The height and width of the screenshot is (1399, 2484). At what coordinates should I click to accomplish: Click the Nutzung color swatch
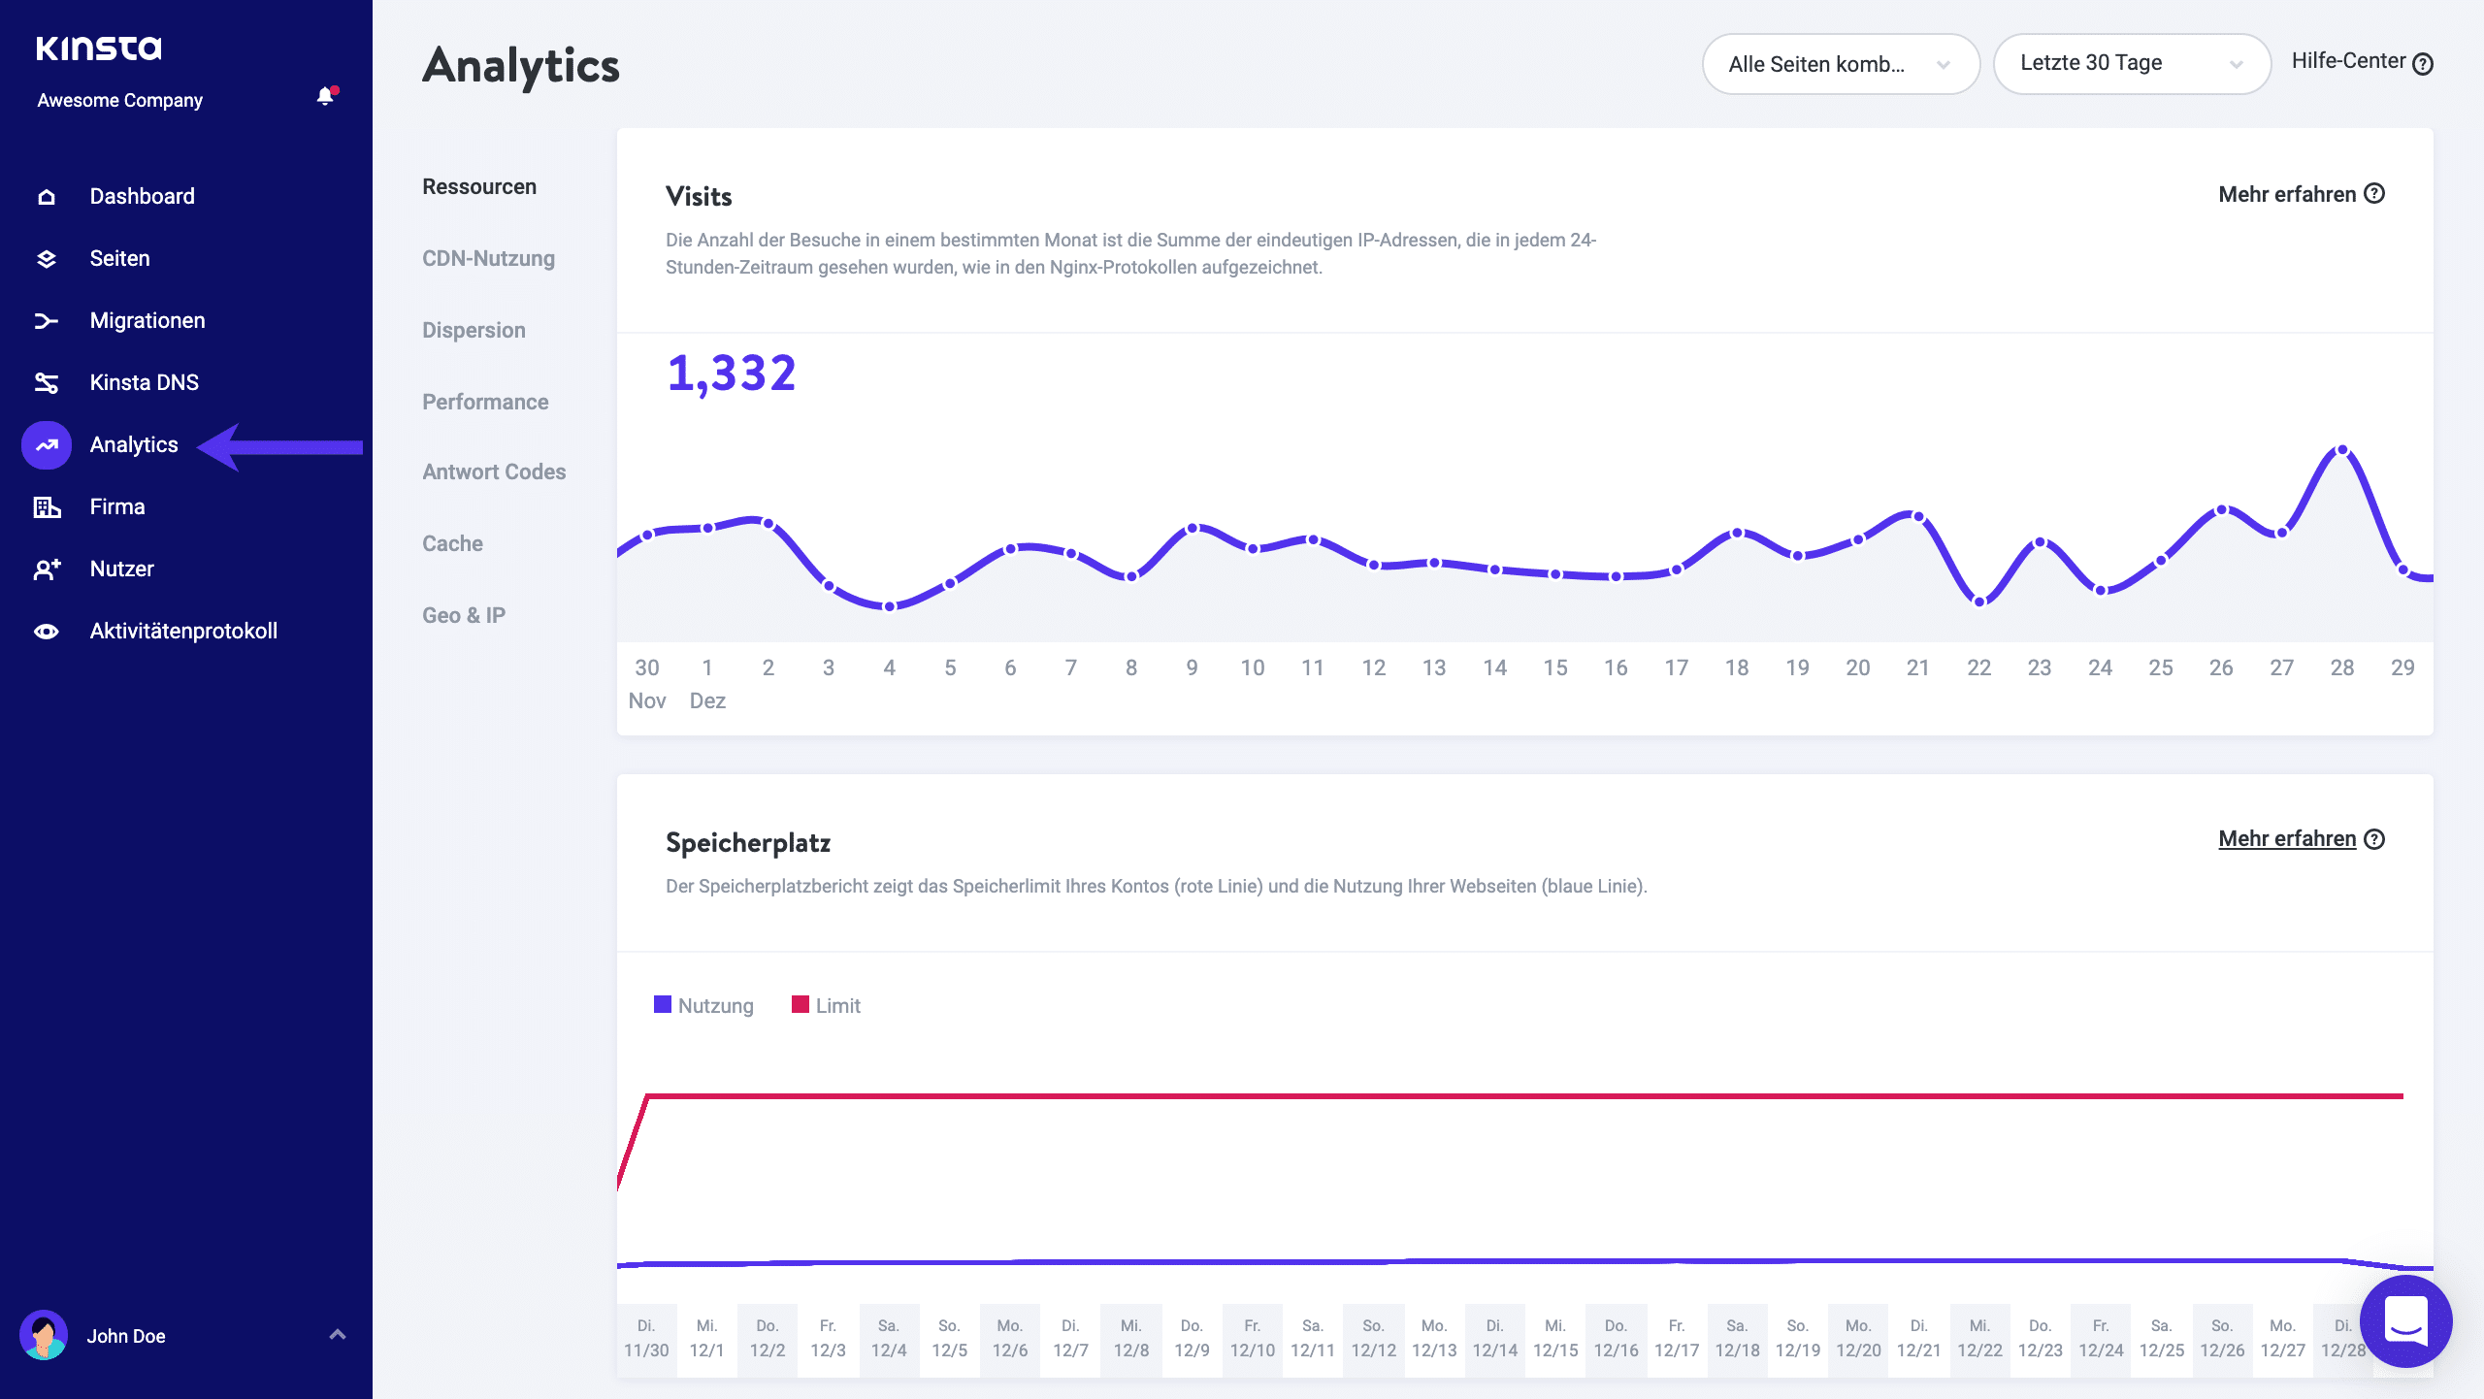(x=663, y=1005)
